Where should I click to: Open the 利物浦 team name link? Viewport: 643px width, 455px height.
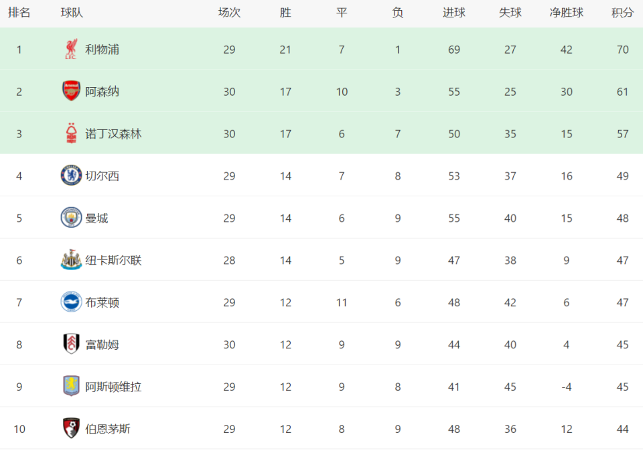click(102, 50)
